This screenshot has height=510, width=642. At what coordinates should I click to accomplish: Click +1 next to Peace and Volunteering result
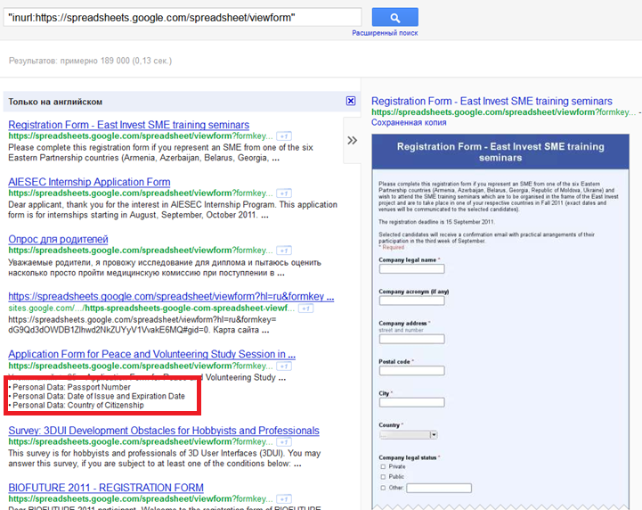coord(284,366)
